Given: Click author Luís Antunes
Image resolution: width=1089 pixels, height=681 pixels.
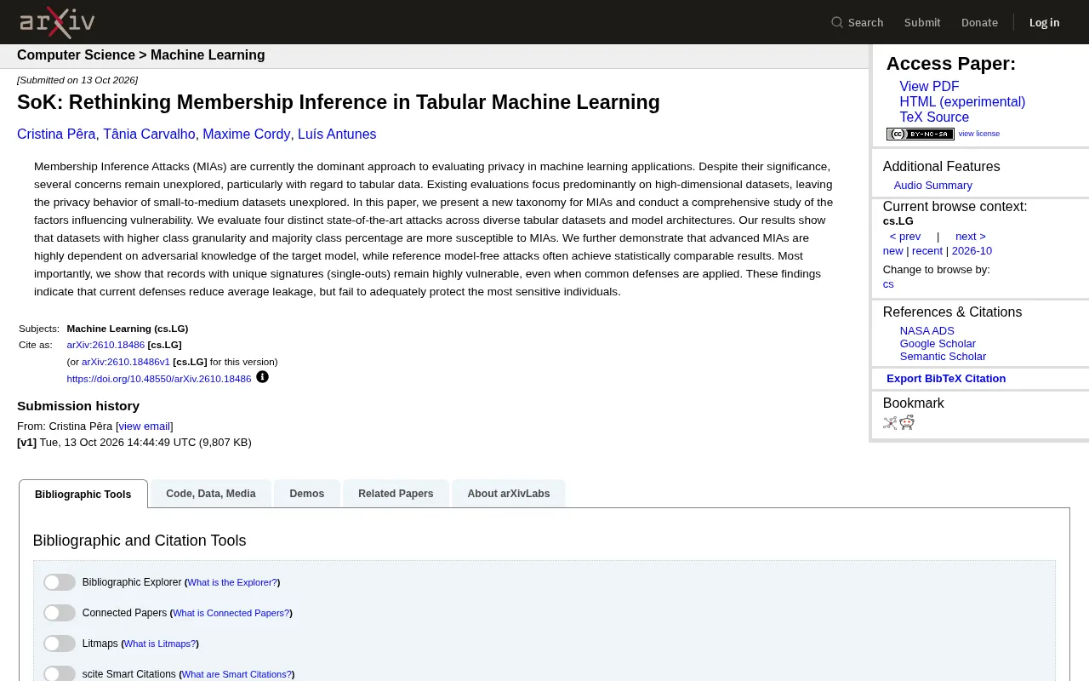Looking at the screenshot, I should (337, 134).
